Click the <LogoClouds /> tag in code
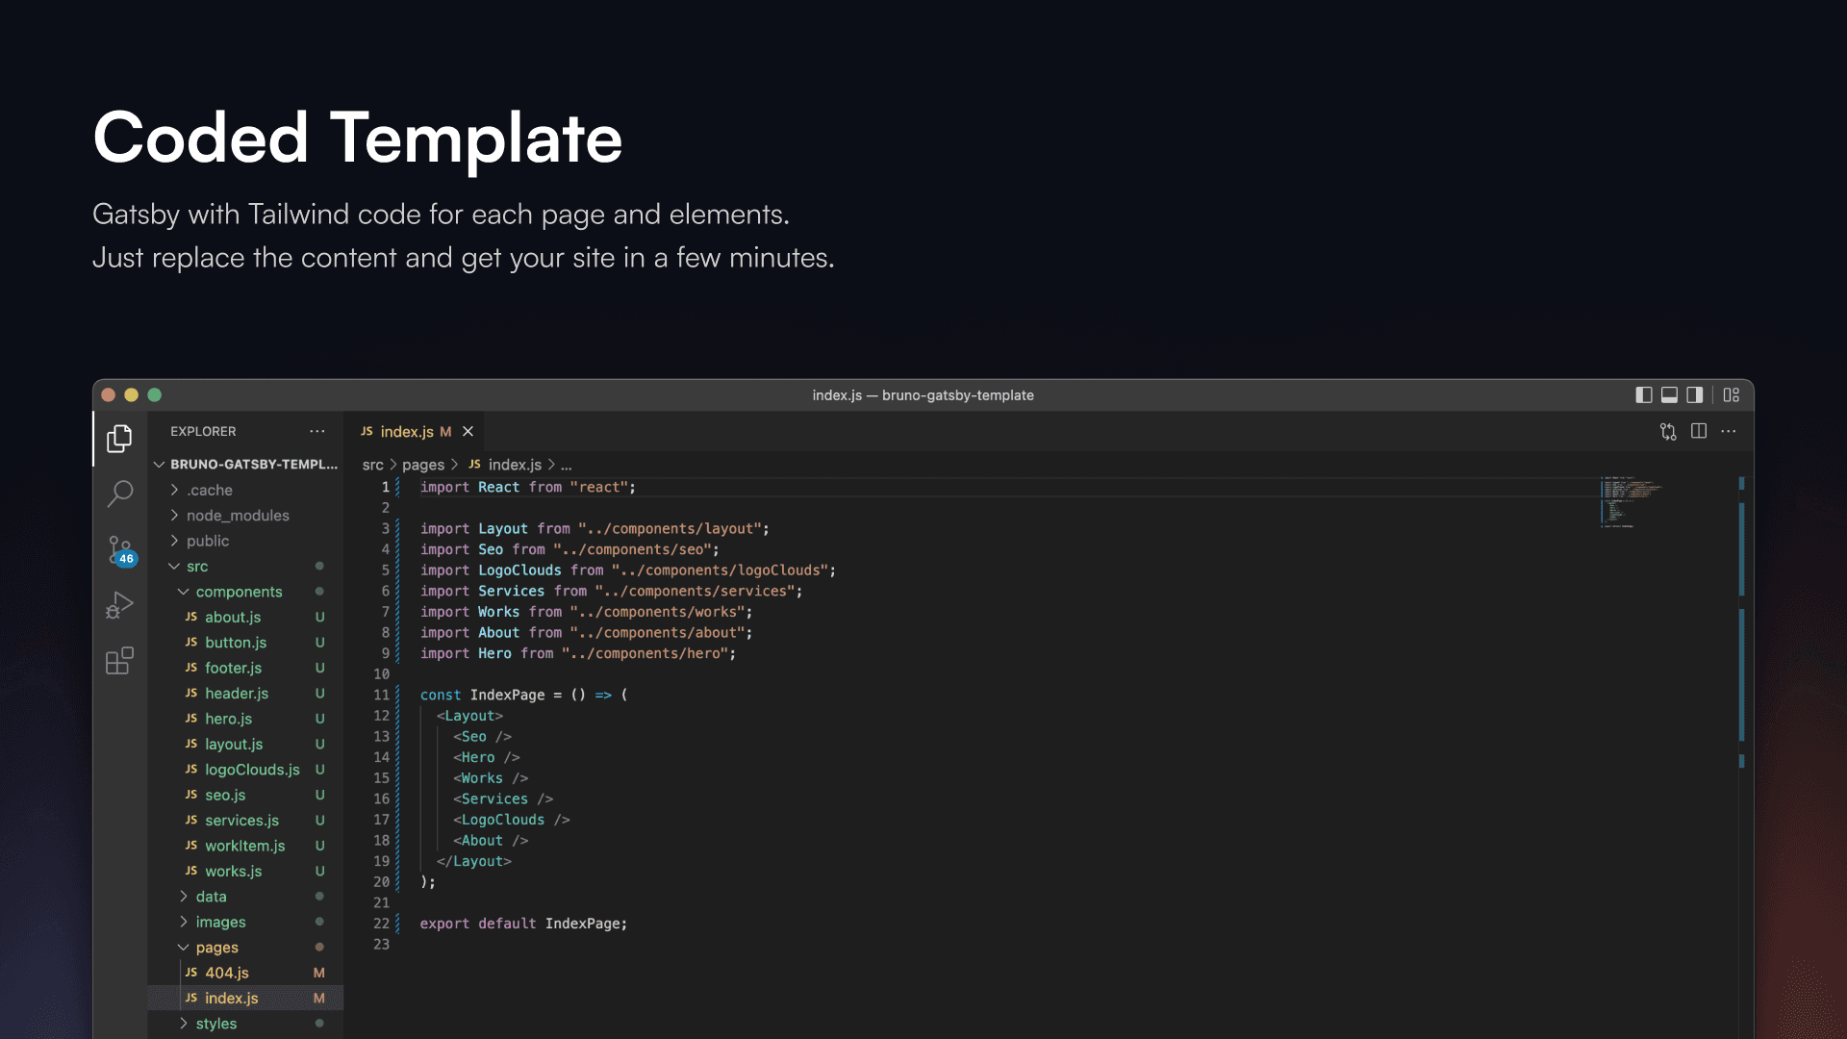The image size is (1847, 1039). [512, 821]
